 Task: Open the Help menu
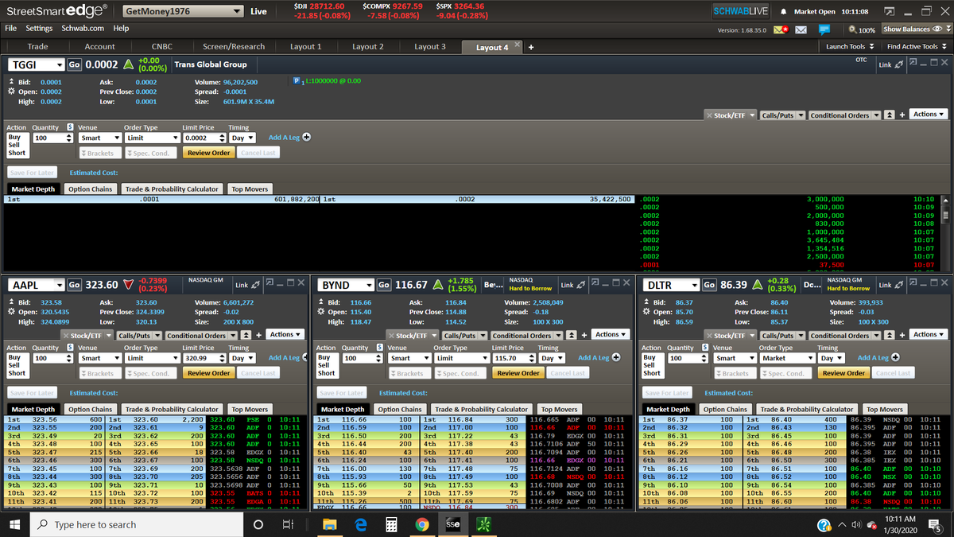pyautogui.click(x=121, y=28)
